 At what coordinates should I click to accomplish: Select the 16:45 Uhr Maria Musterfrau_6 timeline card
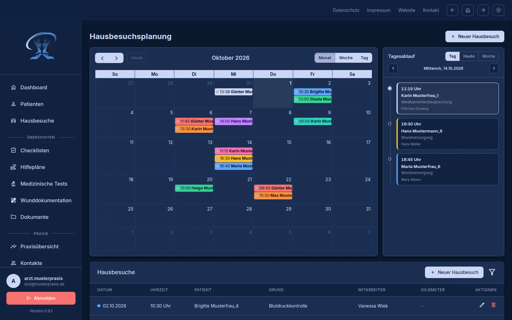[448, 169]
